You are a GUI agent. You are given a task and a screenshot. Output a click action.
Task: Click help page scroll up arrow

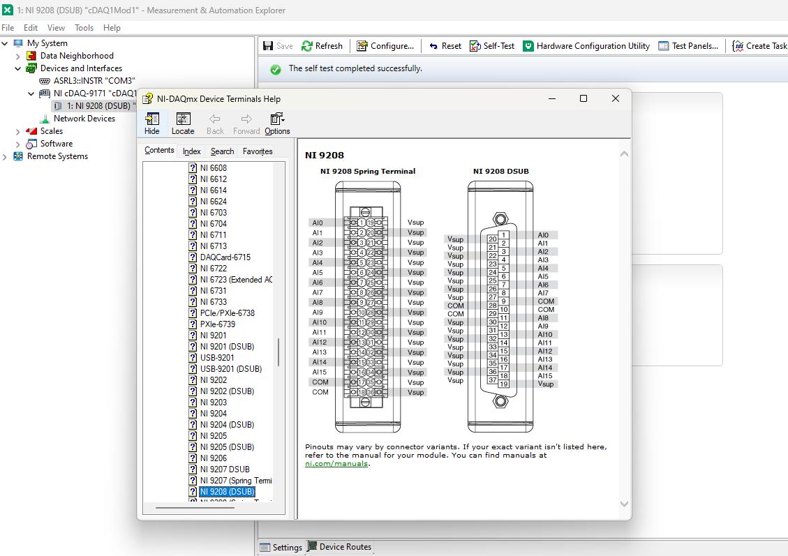pos(624,153)
